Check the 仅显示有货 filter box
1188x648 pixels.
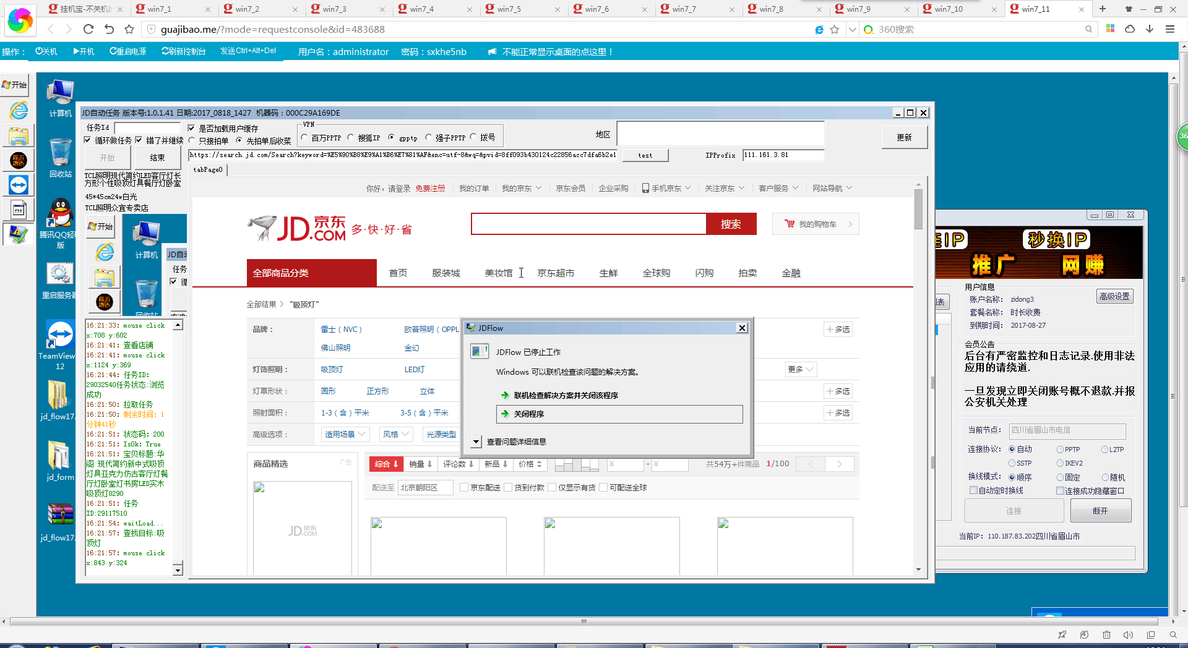552,488
